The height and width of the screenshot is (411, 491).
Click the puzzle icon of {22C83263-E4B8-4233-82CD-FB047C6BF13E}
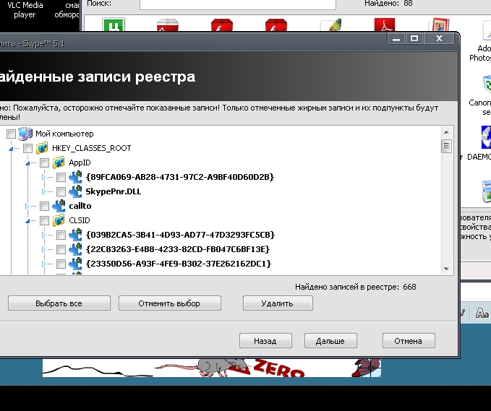click(75, 249)
